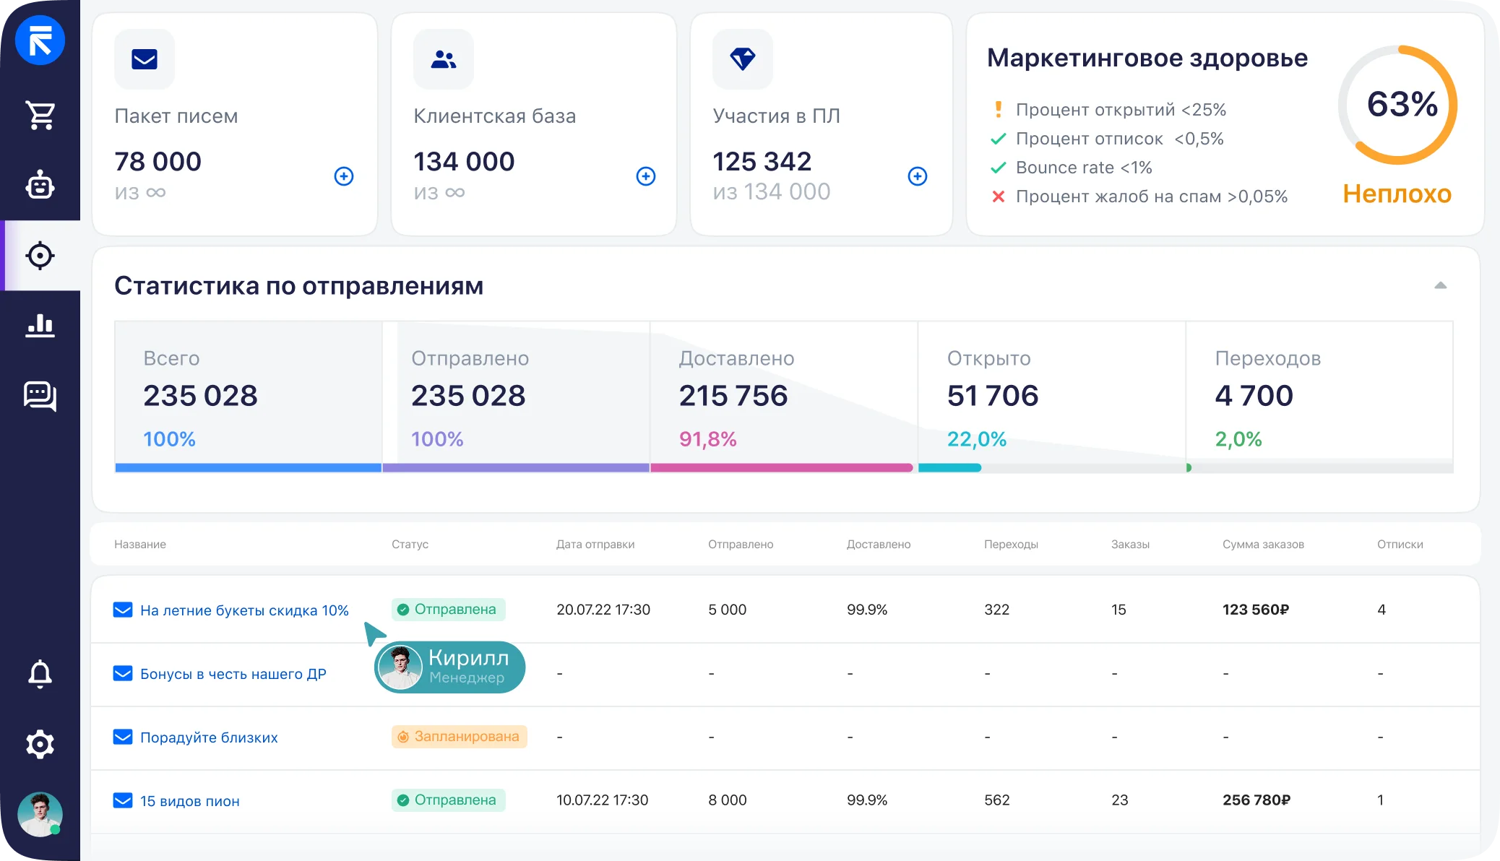Open the analytics bar chart sidebar icon

(x=40, y=326)
